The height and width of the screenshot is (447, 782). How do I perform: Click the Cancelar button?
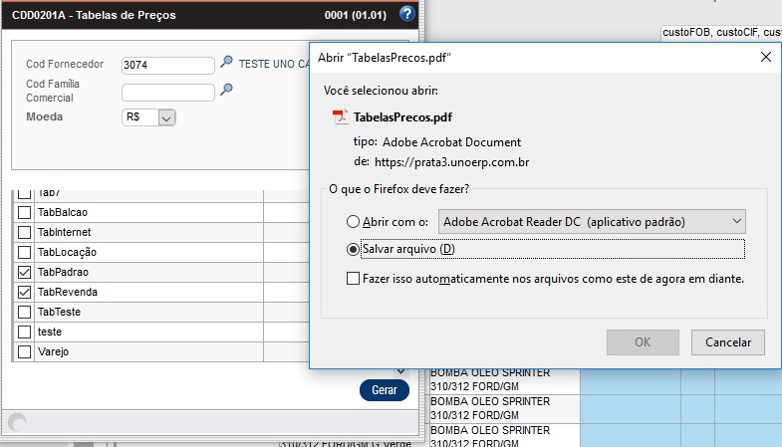(727, 342)
